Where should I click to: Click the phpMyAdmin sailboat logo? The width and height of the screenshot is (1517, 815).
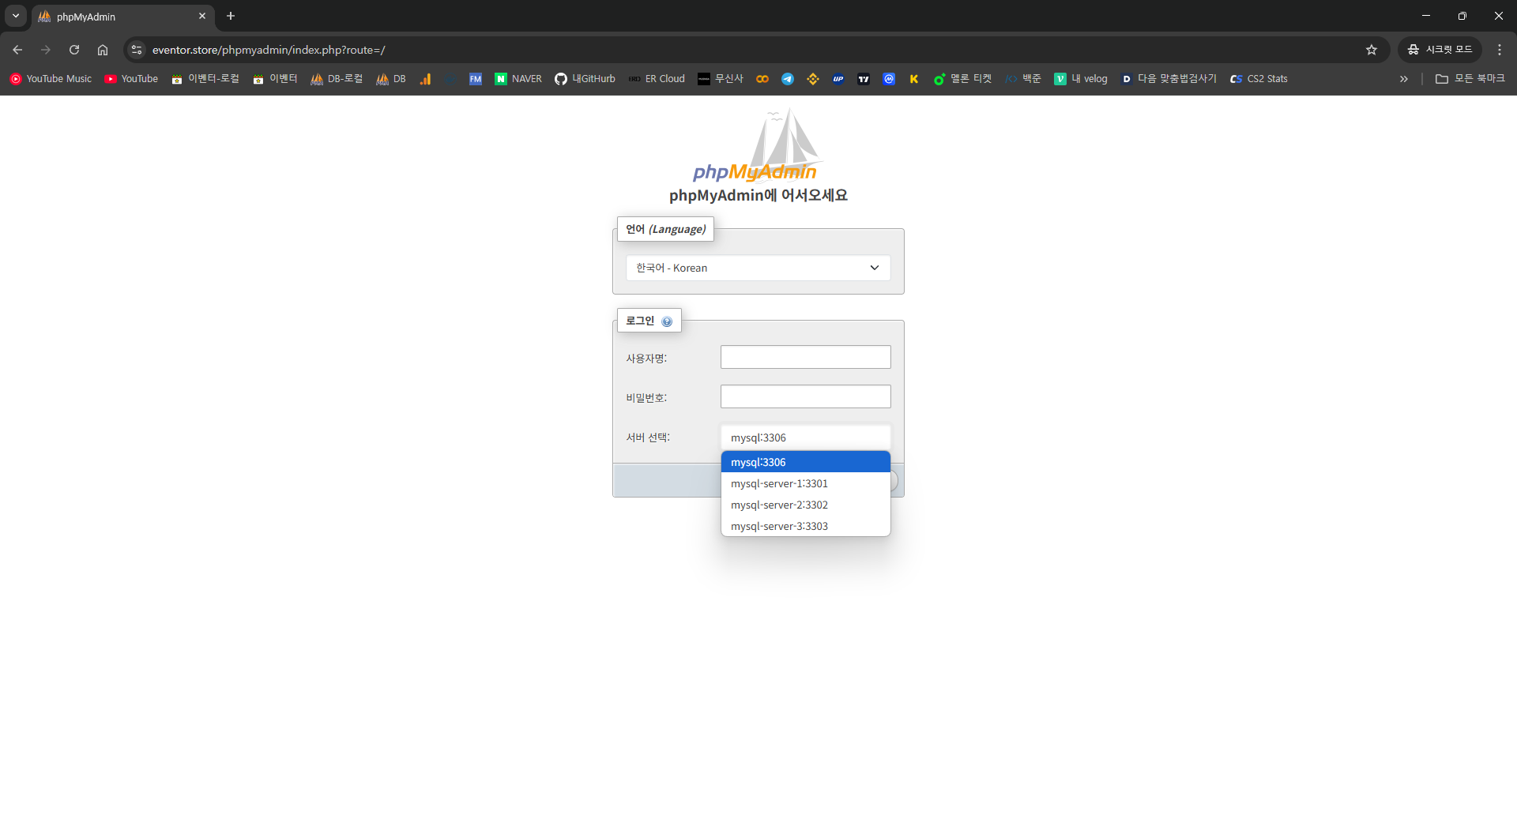[757, 145]
